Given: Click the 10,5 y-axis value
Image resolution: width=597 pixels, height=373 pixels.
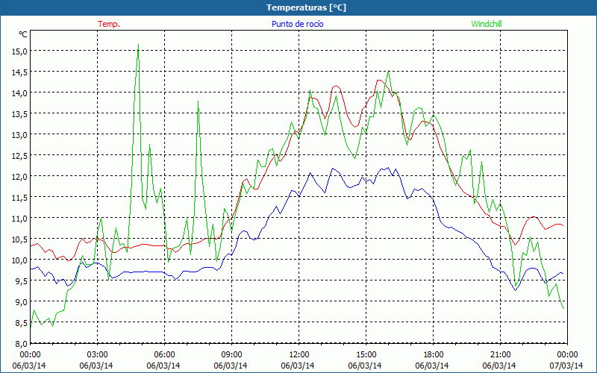Looking at the screenshot, I should pos(19,239).
